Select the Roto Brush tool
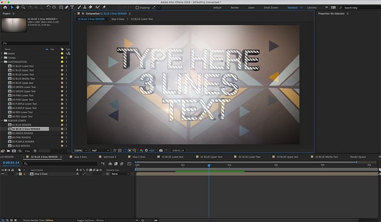Viewport: 381px width, 222px height. pos(97,7)
